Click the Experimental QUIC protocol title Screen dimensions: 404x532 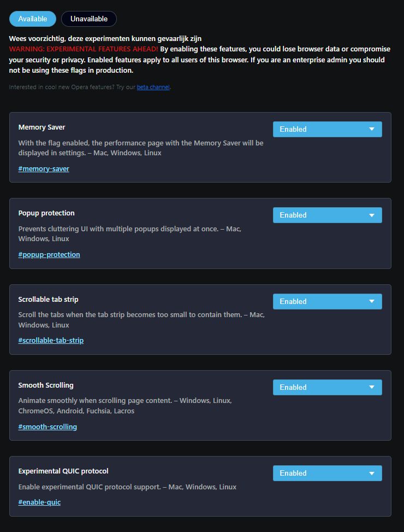pos(63,471)
